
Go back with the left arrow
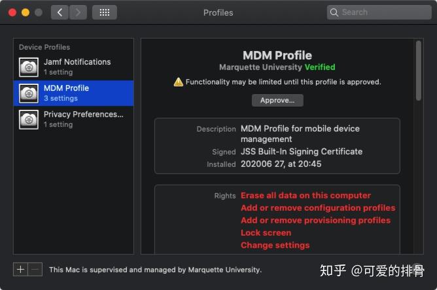coord(60,12)
